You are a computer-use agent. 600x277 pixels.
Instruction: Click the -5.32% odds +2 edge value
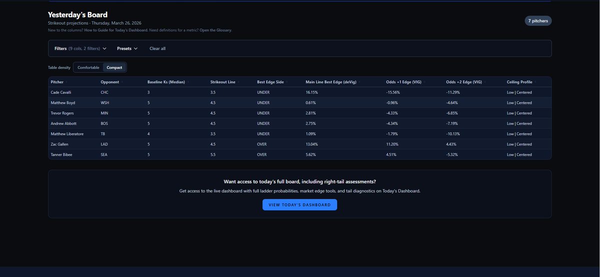coord(452,155)
